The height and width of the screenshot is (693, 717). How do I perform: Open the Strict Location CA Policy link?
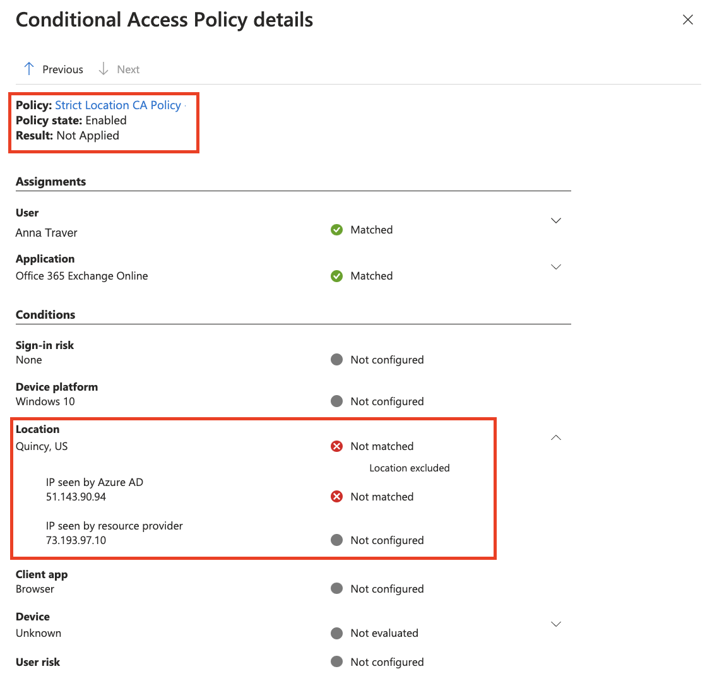click(118, 105)
